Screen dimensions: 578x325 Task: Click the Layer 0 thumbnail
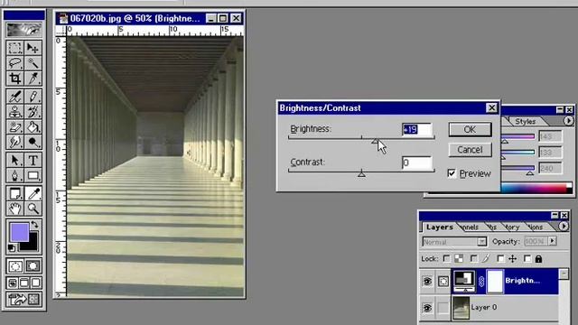click(x=461, y=308)
